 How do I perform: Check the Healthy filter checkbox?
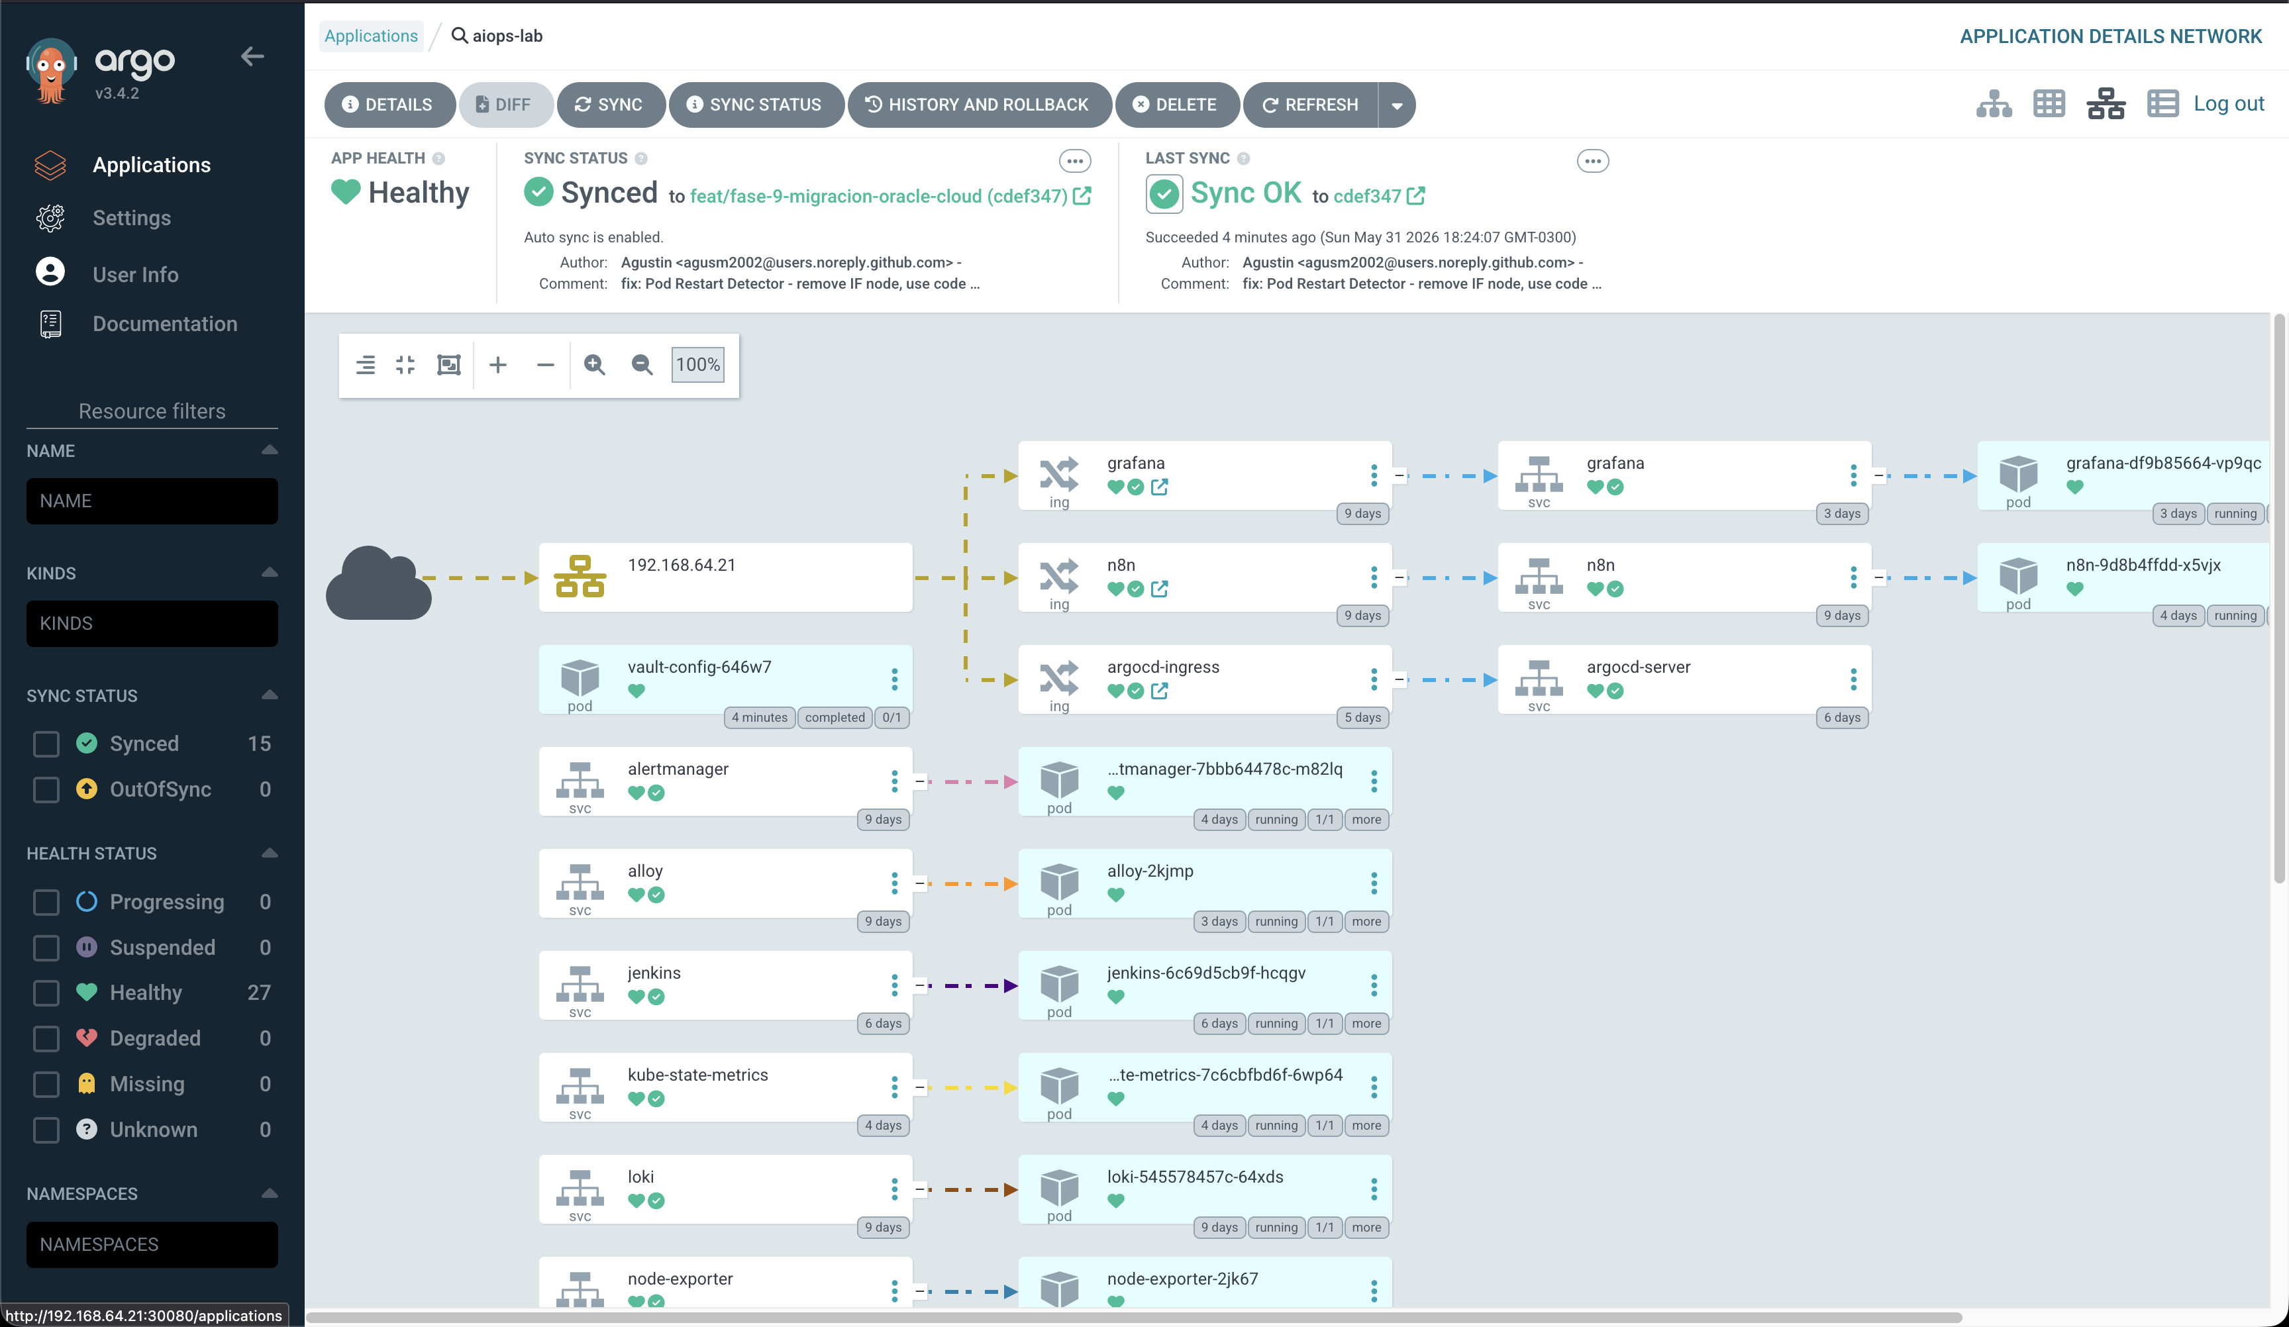(46, 993)
